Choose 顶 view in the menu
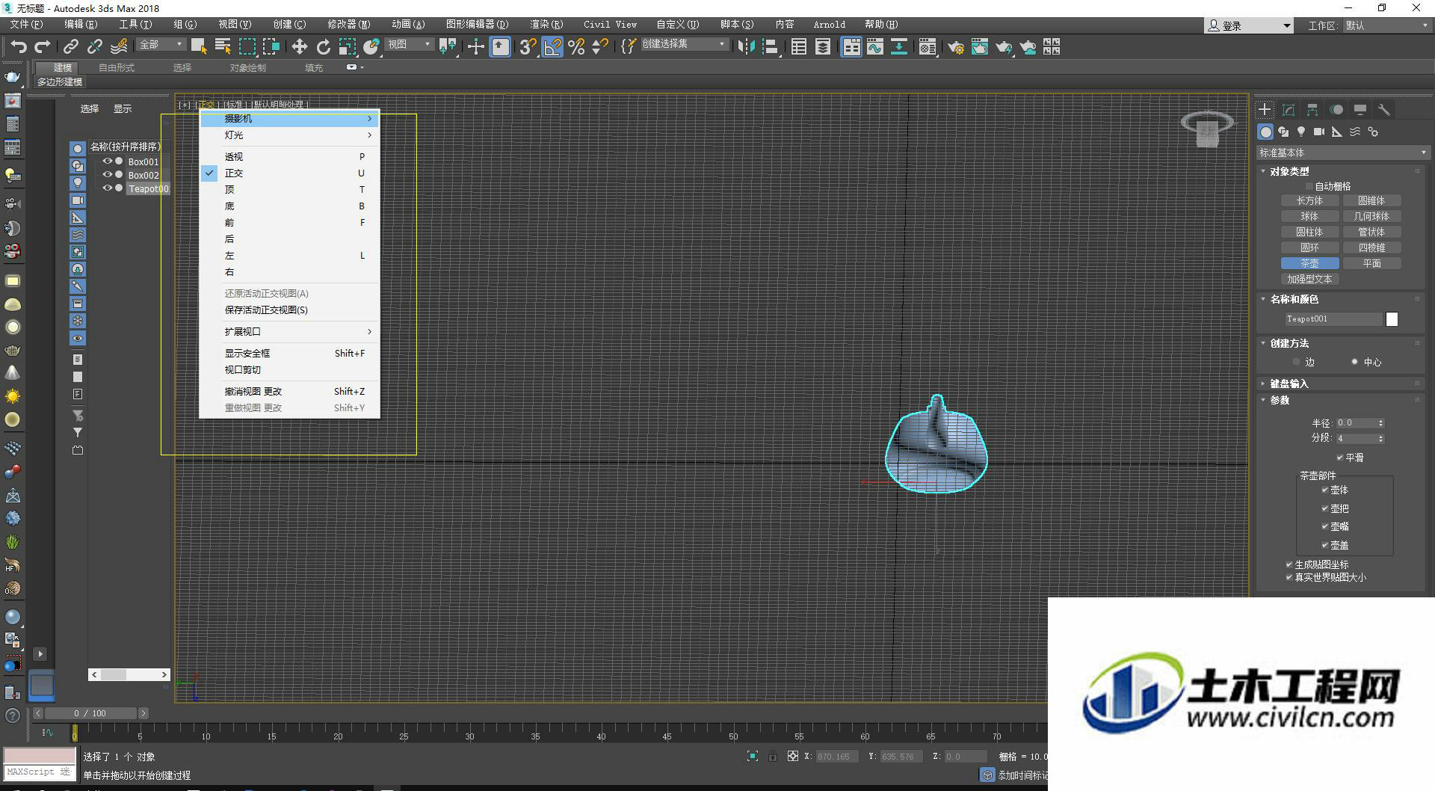Screen dimensions: 1435x791 290,190
